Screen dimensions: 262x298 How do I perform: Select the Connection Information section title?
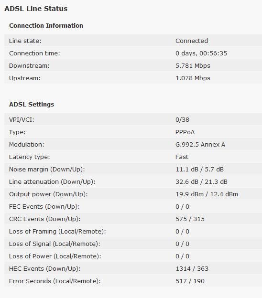(x=46, y=25)
